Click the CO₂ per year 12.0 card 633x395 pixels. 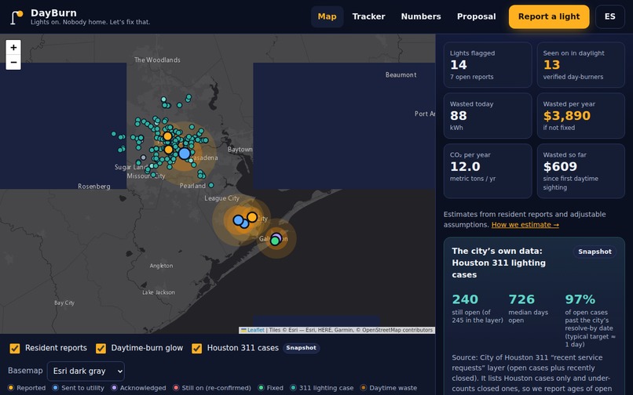(x=488, y=171)
